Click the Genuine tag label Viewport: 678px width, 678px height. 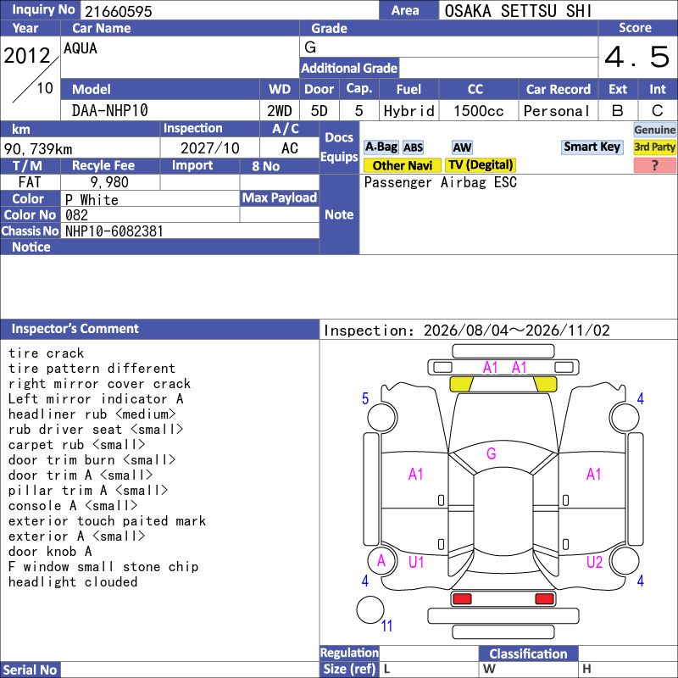654,130
